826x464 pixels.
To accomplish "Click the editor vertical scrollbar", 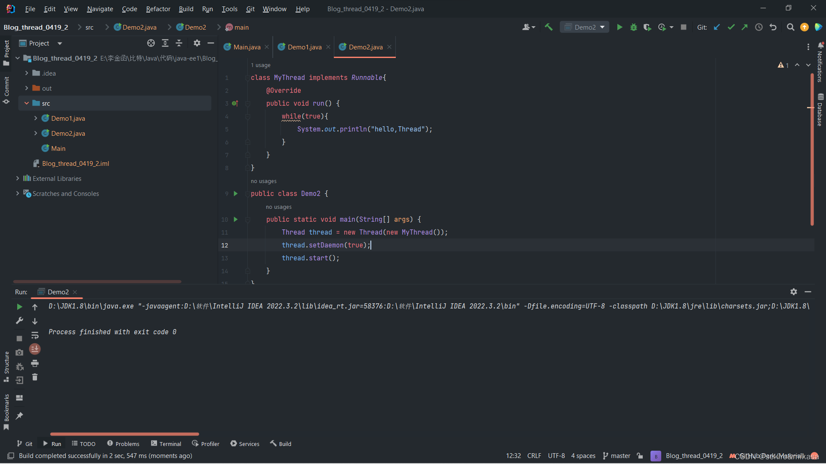I will point(812,150).
